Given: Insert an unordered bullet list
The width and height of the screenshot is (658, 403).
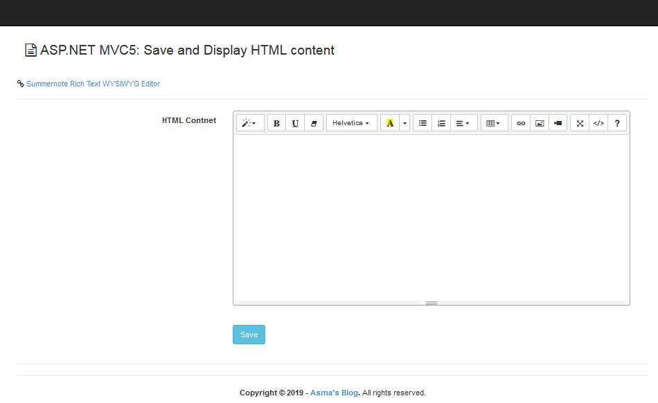Looking at the screenshot, I should (x=423, y=122).
